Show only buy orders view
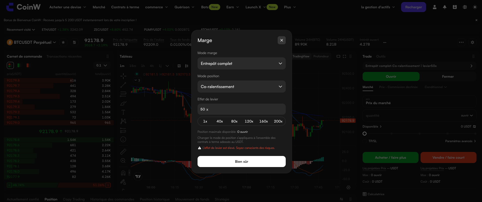 point(19,65)
